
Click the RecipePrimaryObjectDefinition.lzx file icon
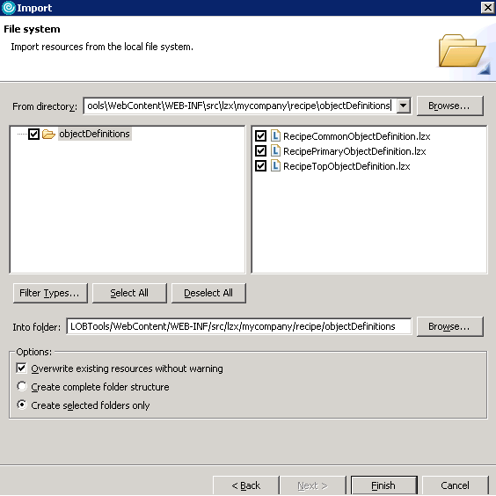[x=275, y=151]
